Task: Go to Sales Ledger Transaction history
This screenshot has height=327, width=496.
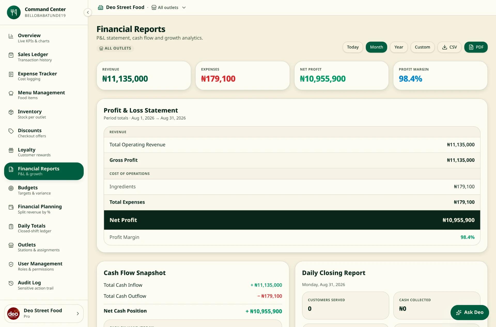Action: tap(44, 57)
